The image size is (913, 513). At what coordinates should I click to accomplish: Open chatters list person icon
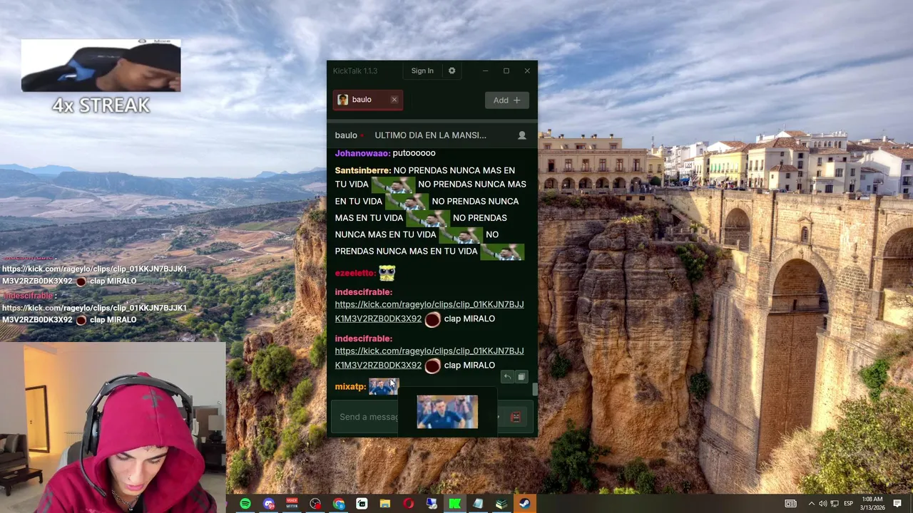(x=521, y=135)
